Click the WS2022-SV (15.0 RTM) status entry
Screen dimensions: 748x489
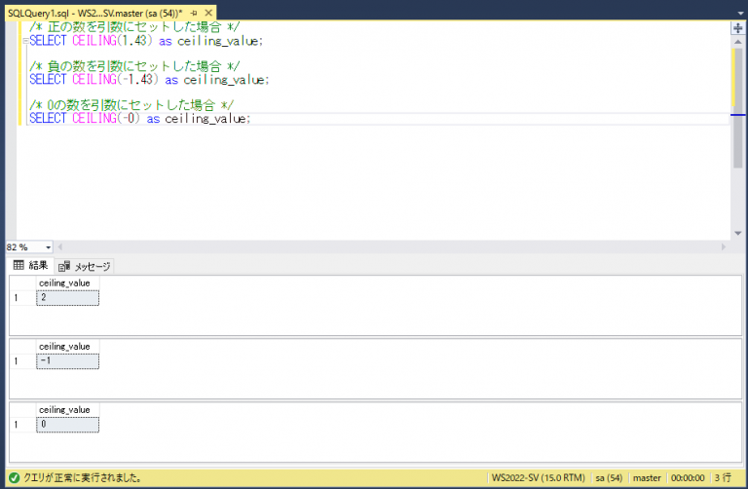pos(538,477)
